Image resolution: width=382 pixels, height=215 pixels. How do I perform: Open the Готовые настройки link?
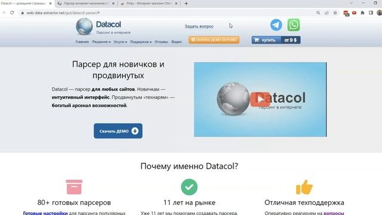pos(45,213)
